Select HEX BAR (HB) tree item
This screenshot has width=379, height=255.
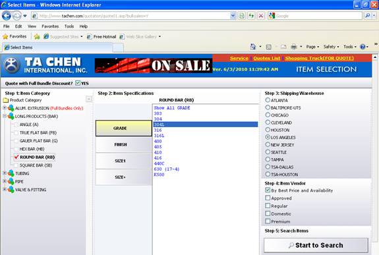pos(32,149)
